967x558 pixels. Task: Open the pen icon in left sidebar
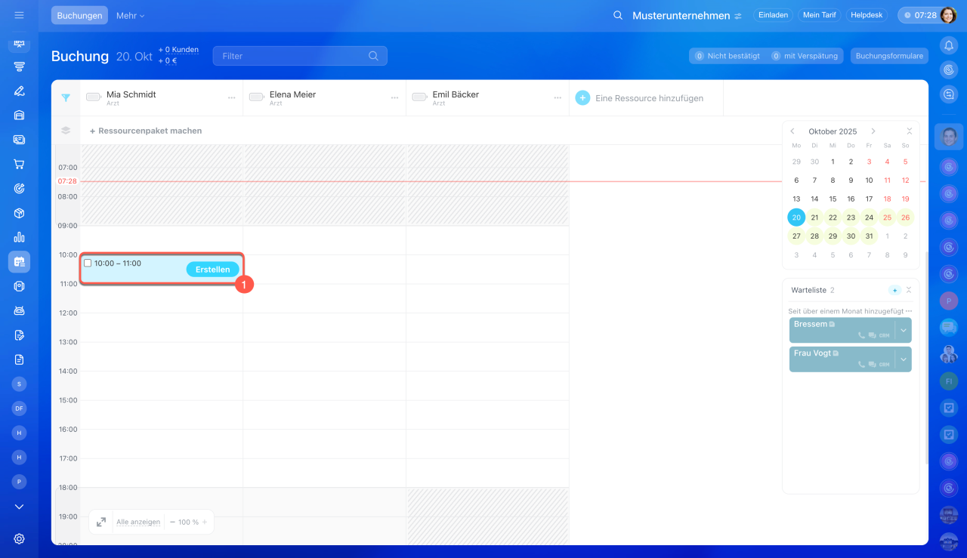pos(19,91)
